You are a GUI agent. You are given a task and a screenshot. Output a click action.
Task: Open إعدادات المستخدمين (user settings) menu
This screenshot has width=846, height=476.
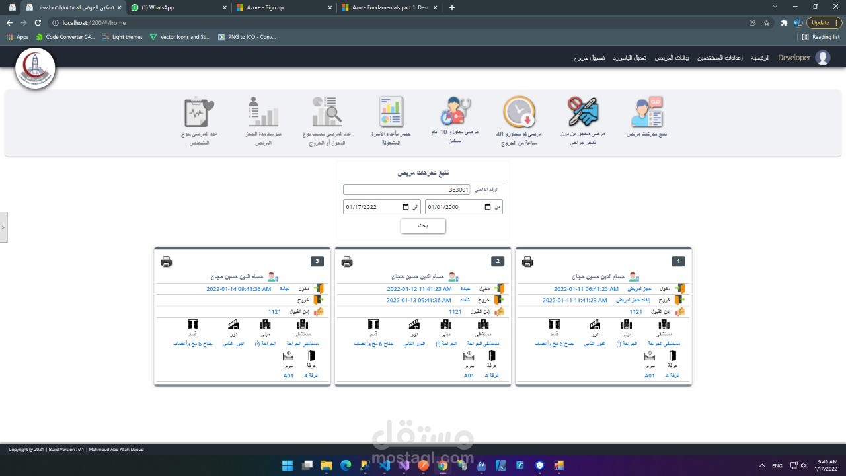click(x=720, y=58)
